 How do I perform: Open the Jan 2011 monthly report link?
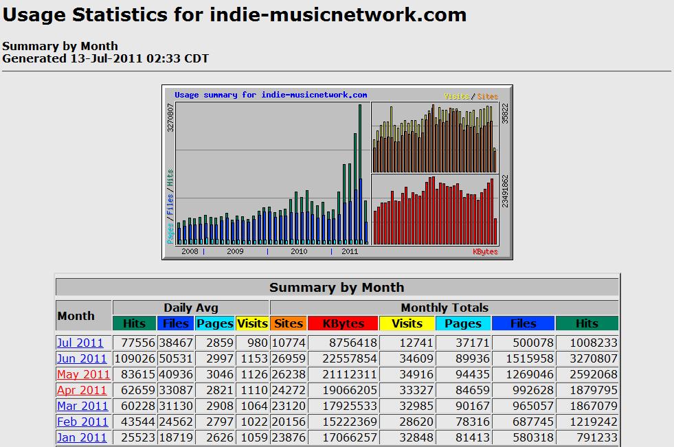(82, 437)
